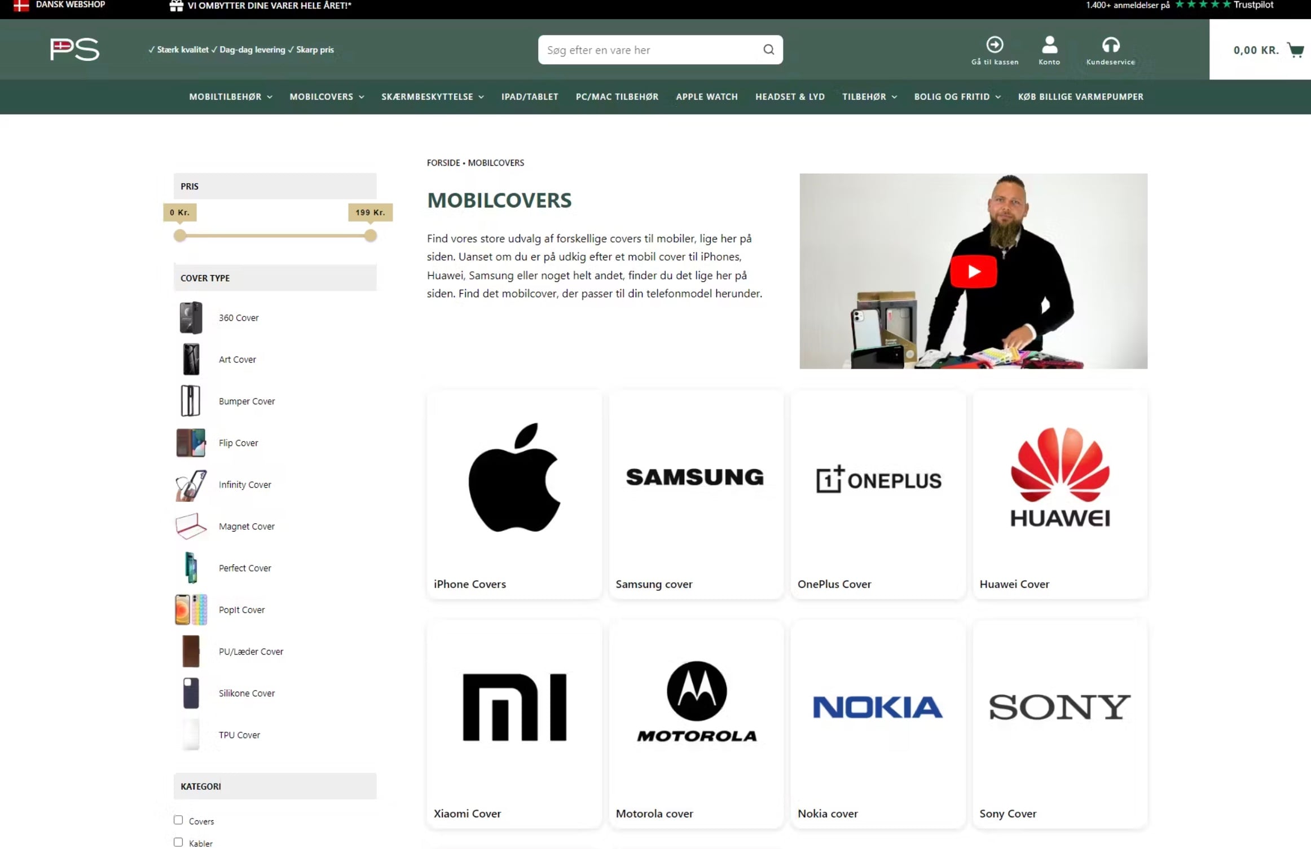
Task: Click the Forside breadcrumb link
Action: [x=443, y=163]
